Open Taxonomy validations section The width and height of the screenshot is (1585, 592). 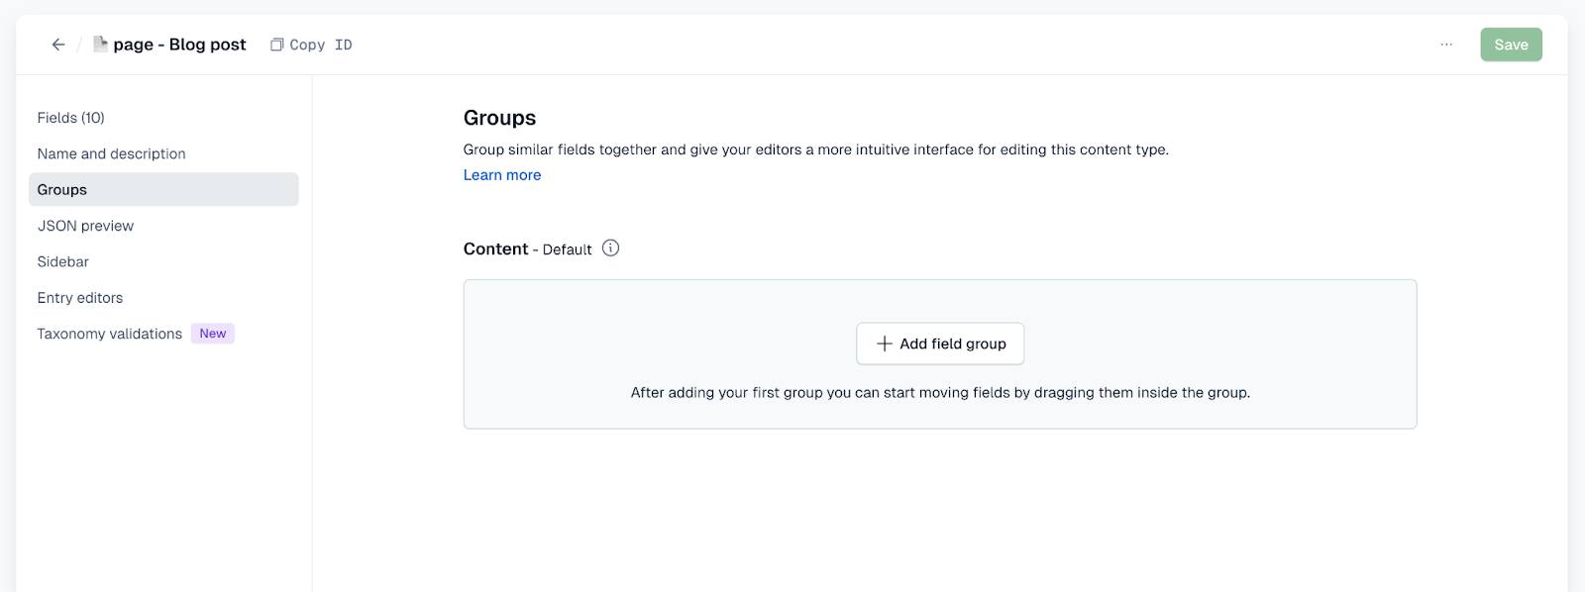click(x=110, y=334)
